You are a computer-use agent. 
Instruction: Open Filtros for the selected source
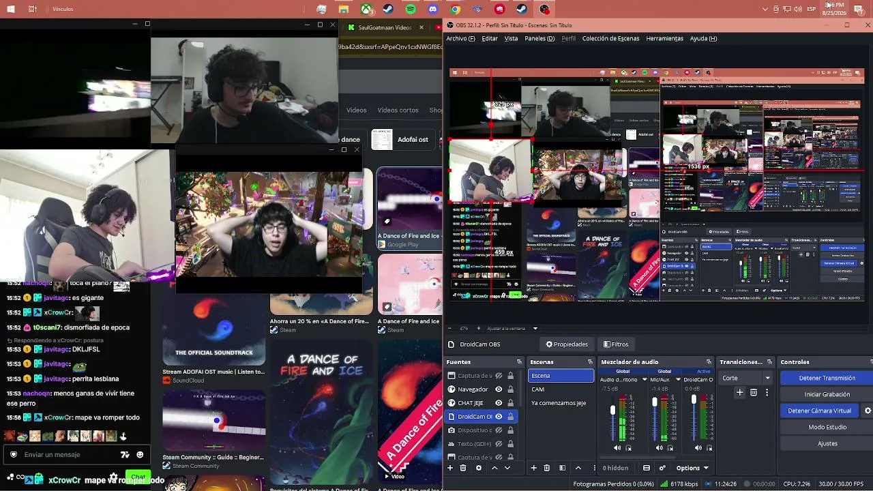coord(615,344)
